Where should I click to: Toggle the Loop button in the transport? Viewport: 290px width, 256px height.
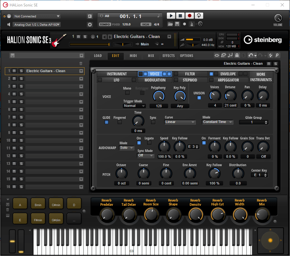tap(199, 16)
